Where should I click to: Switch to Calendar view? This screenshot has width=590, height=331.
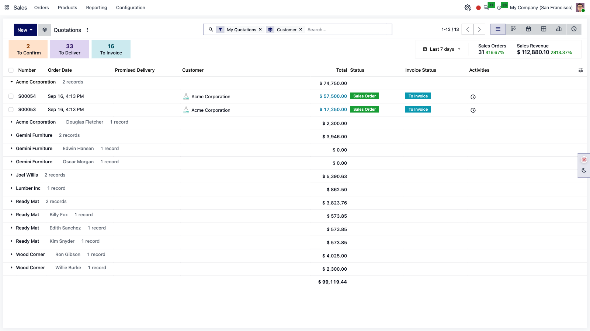[528, 29]
